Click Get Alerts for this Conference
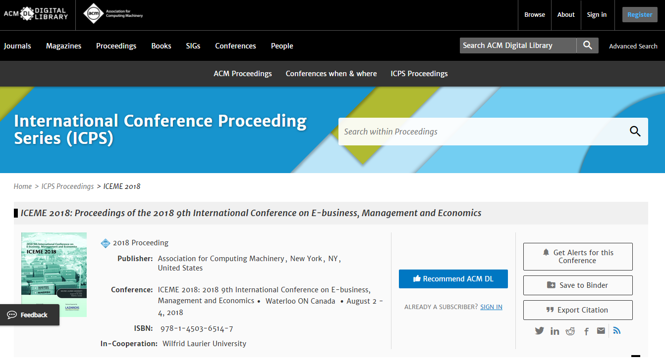Screen dimensions: 665x362 tap(578, 257)
